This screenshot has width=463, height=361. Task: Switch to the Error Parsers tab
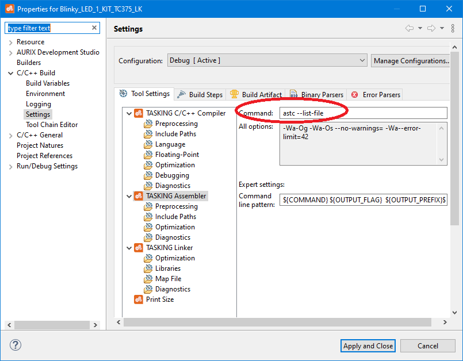point(376,95)
